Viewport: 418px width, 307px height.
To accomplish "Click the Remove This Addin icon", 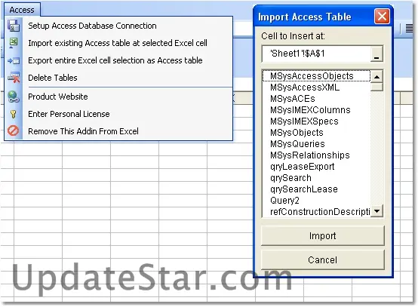I will click(x=13, y=130).
